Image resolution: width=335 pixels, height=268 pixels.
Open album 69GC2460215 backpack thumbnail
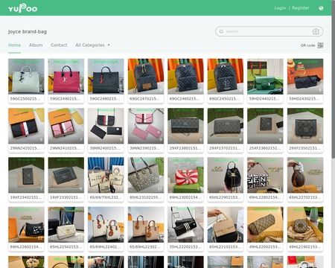[185, 77]
